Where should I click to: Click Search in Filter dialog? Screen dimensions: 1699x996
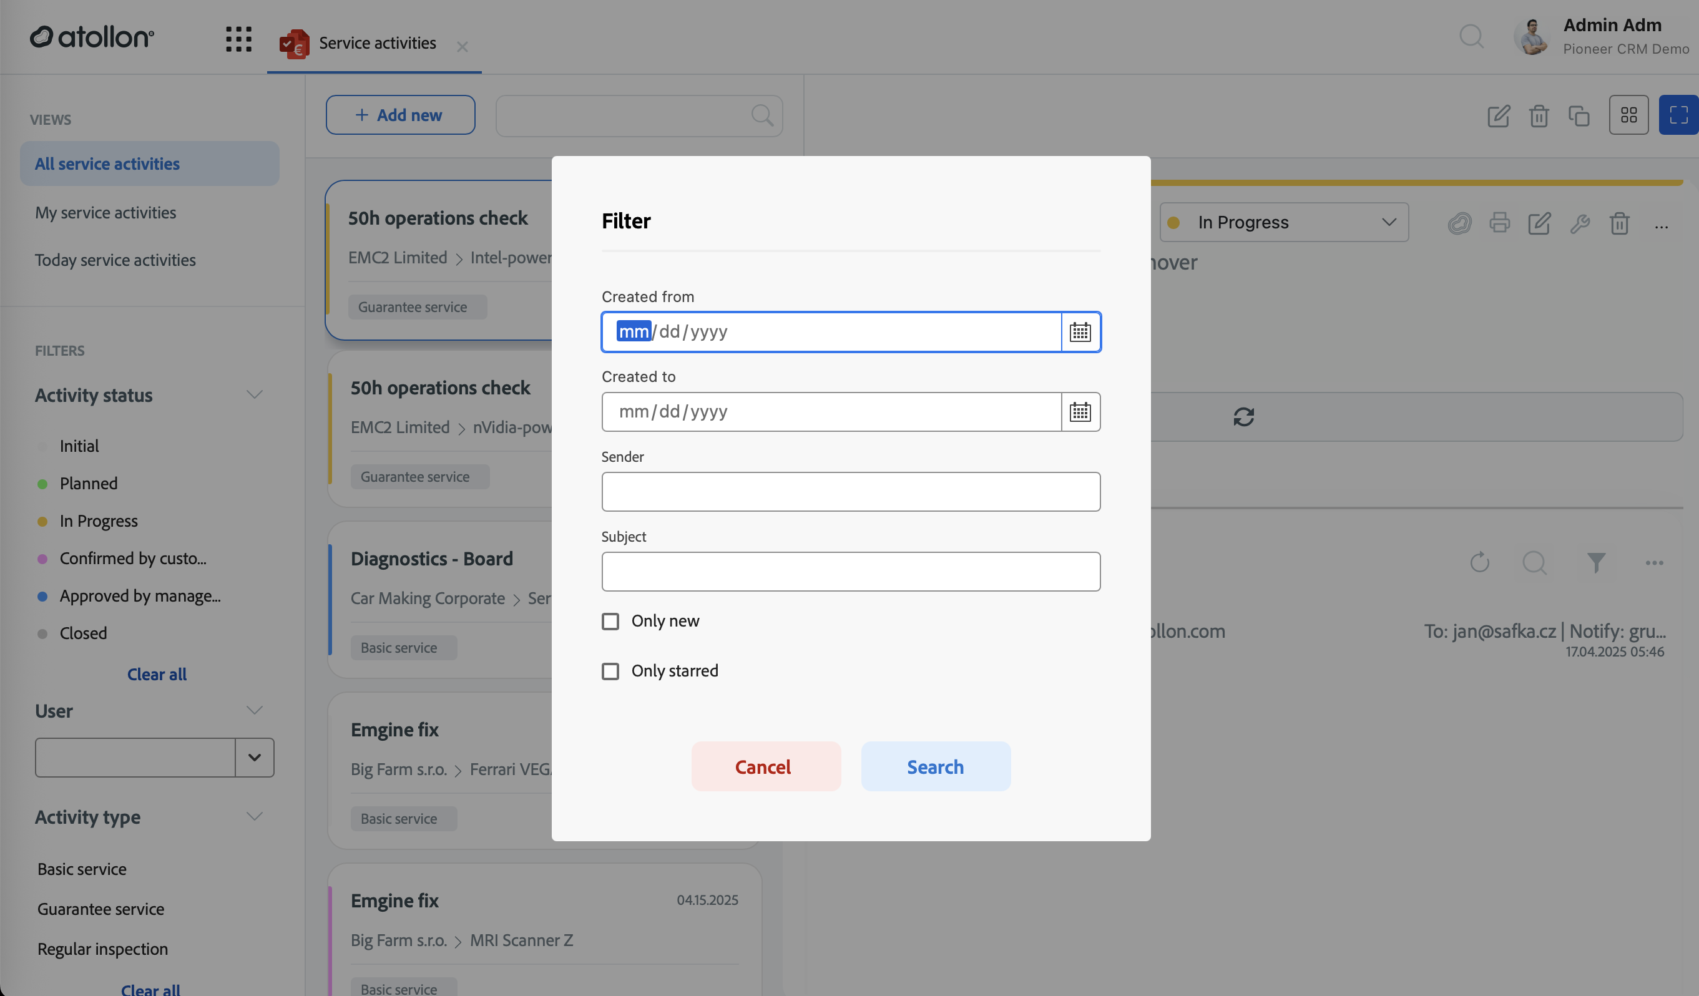935,767
